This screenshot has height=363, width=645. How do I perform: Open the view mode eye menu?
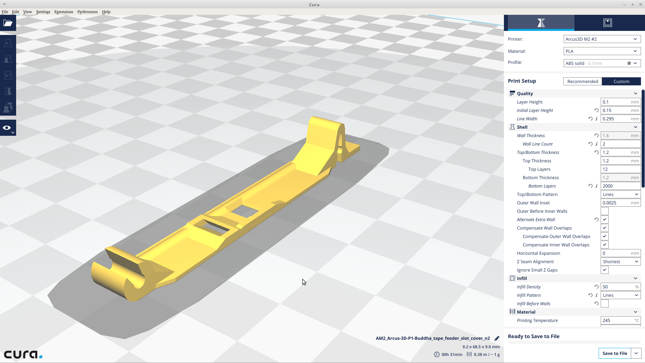tap(8, 128)
